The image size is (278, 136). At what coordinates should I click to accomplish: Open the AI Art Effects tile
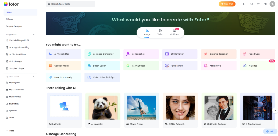click(x=141, y=66)
